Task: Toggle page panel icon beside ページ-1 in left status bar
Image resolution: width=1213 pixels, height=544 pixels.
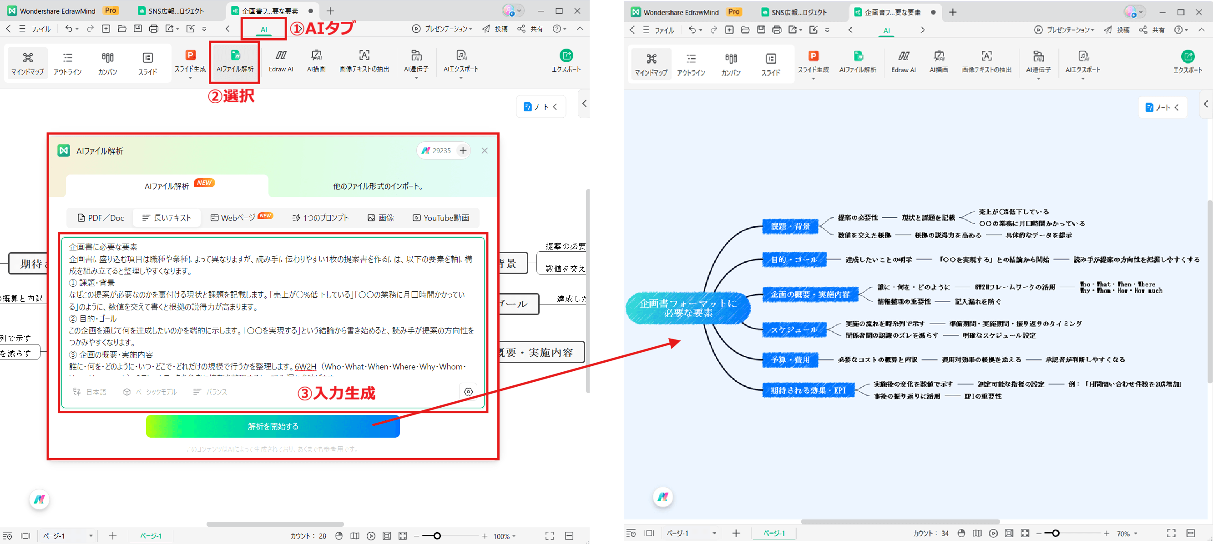Action: [25, 535]
